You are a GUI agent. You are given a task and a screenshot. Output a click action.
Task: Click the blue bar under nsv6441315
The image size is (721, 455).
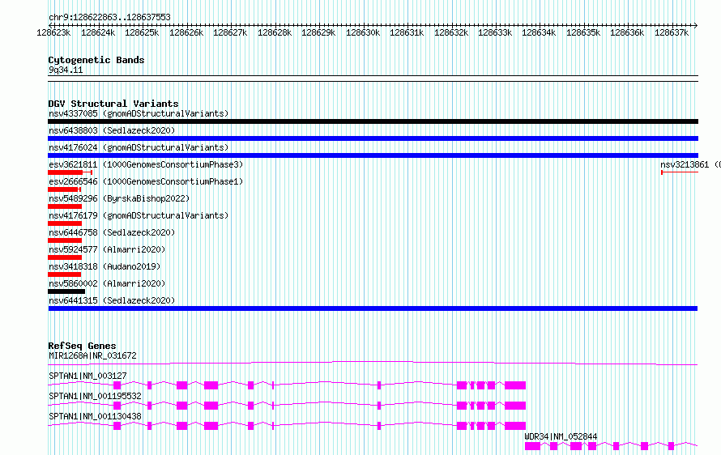[x=373, y=308]
